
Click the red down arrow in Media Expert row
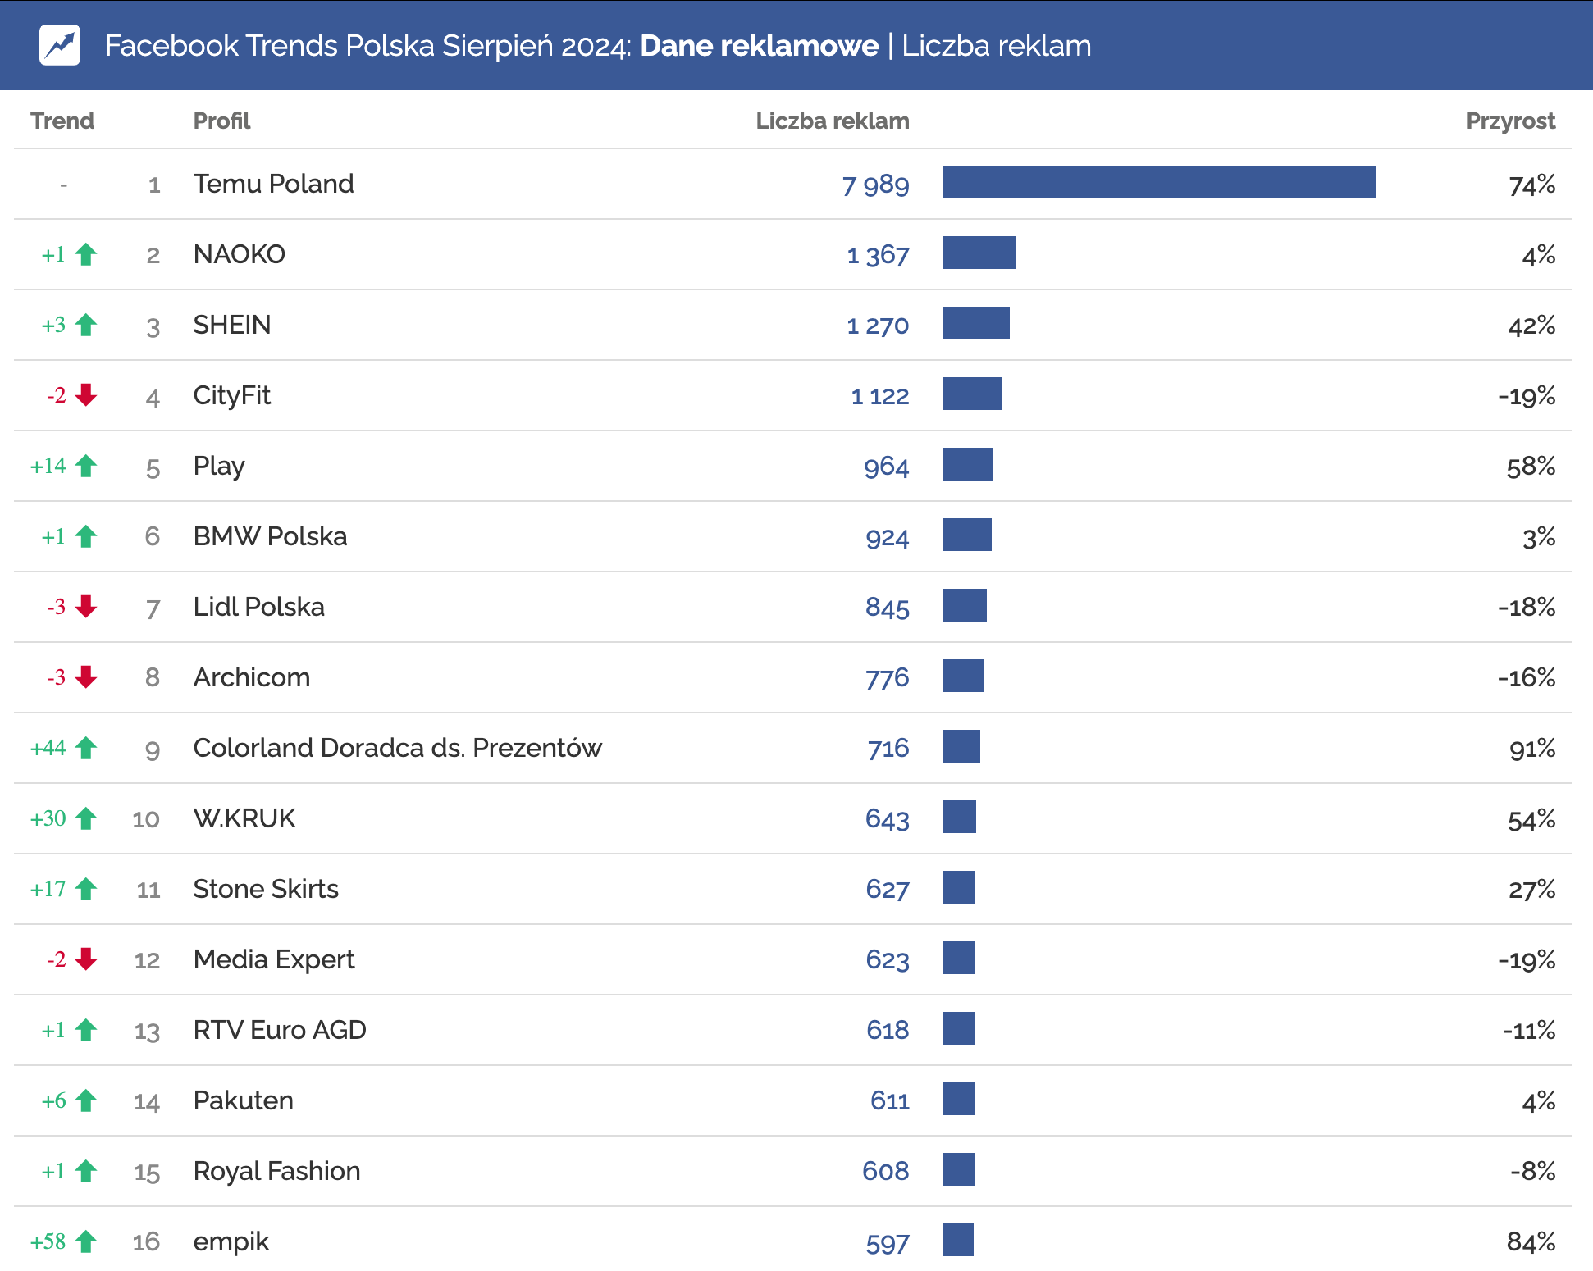(86, 959)
